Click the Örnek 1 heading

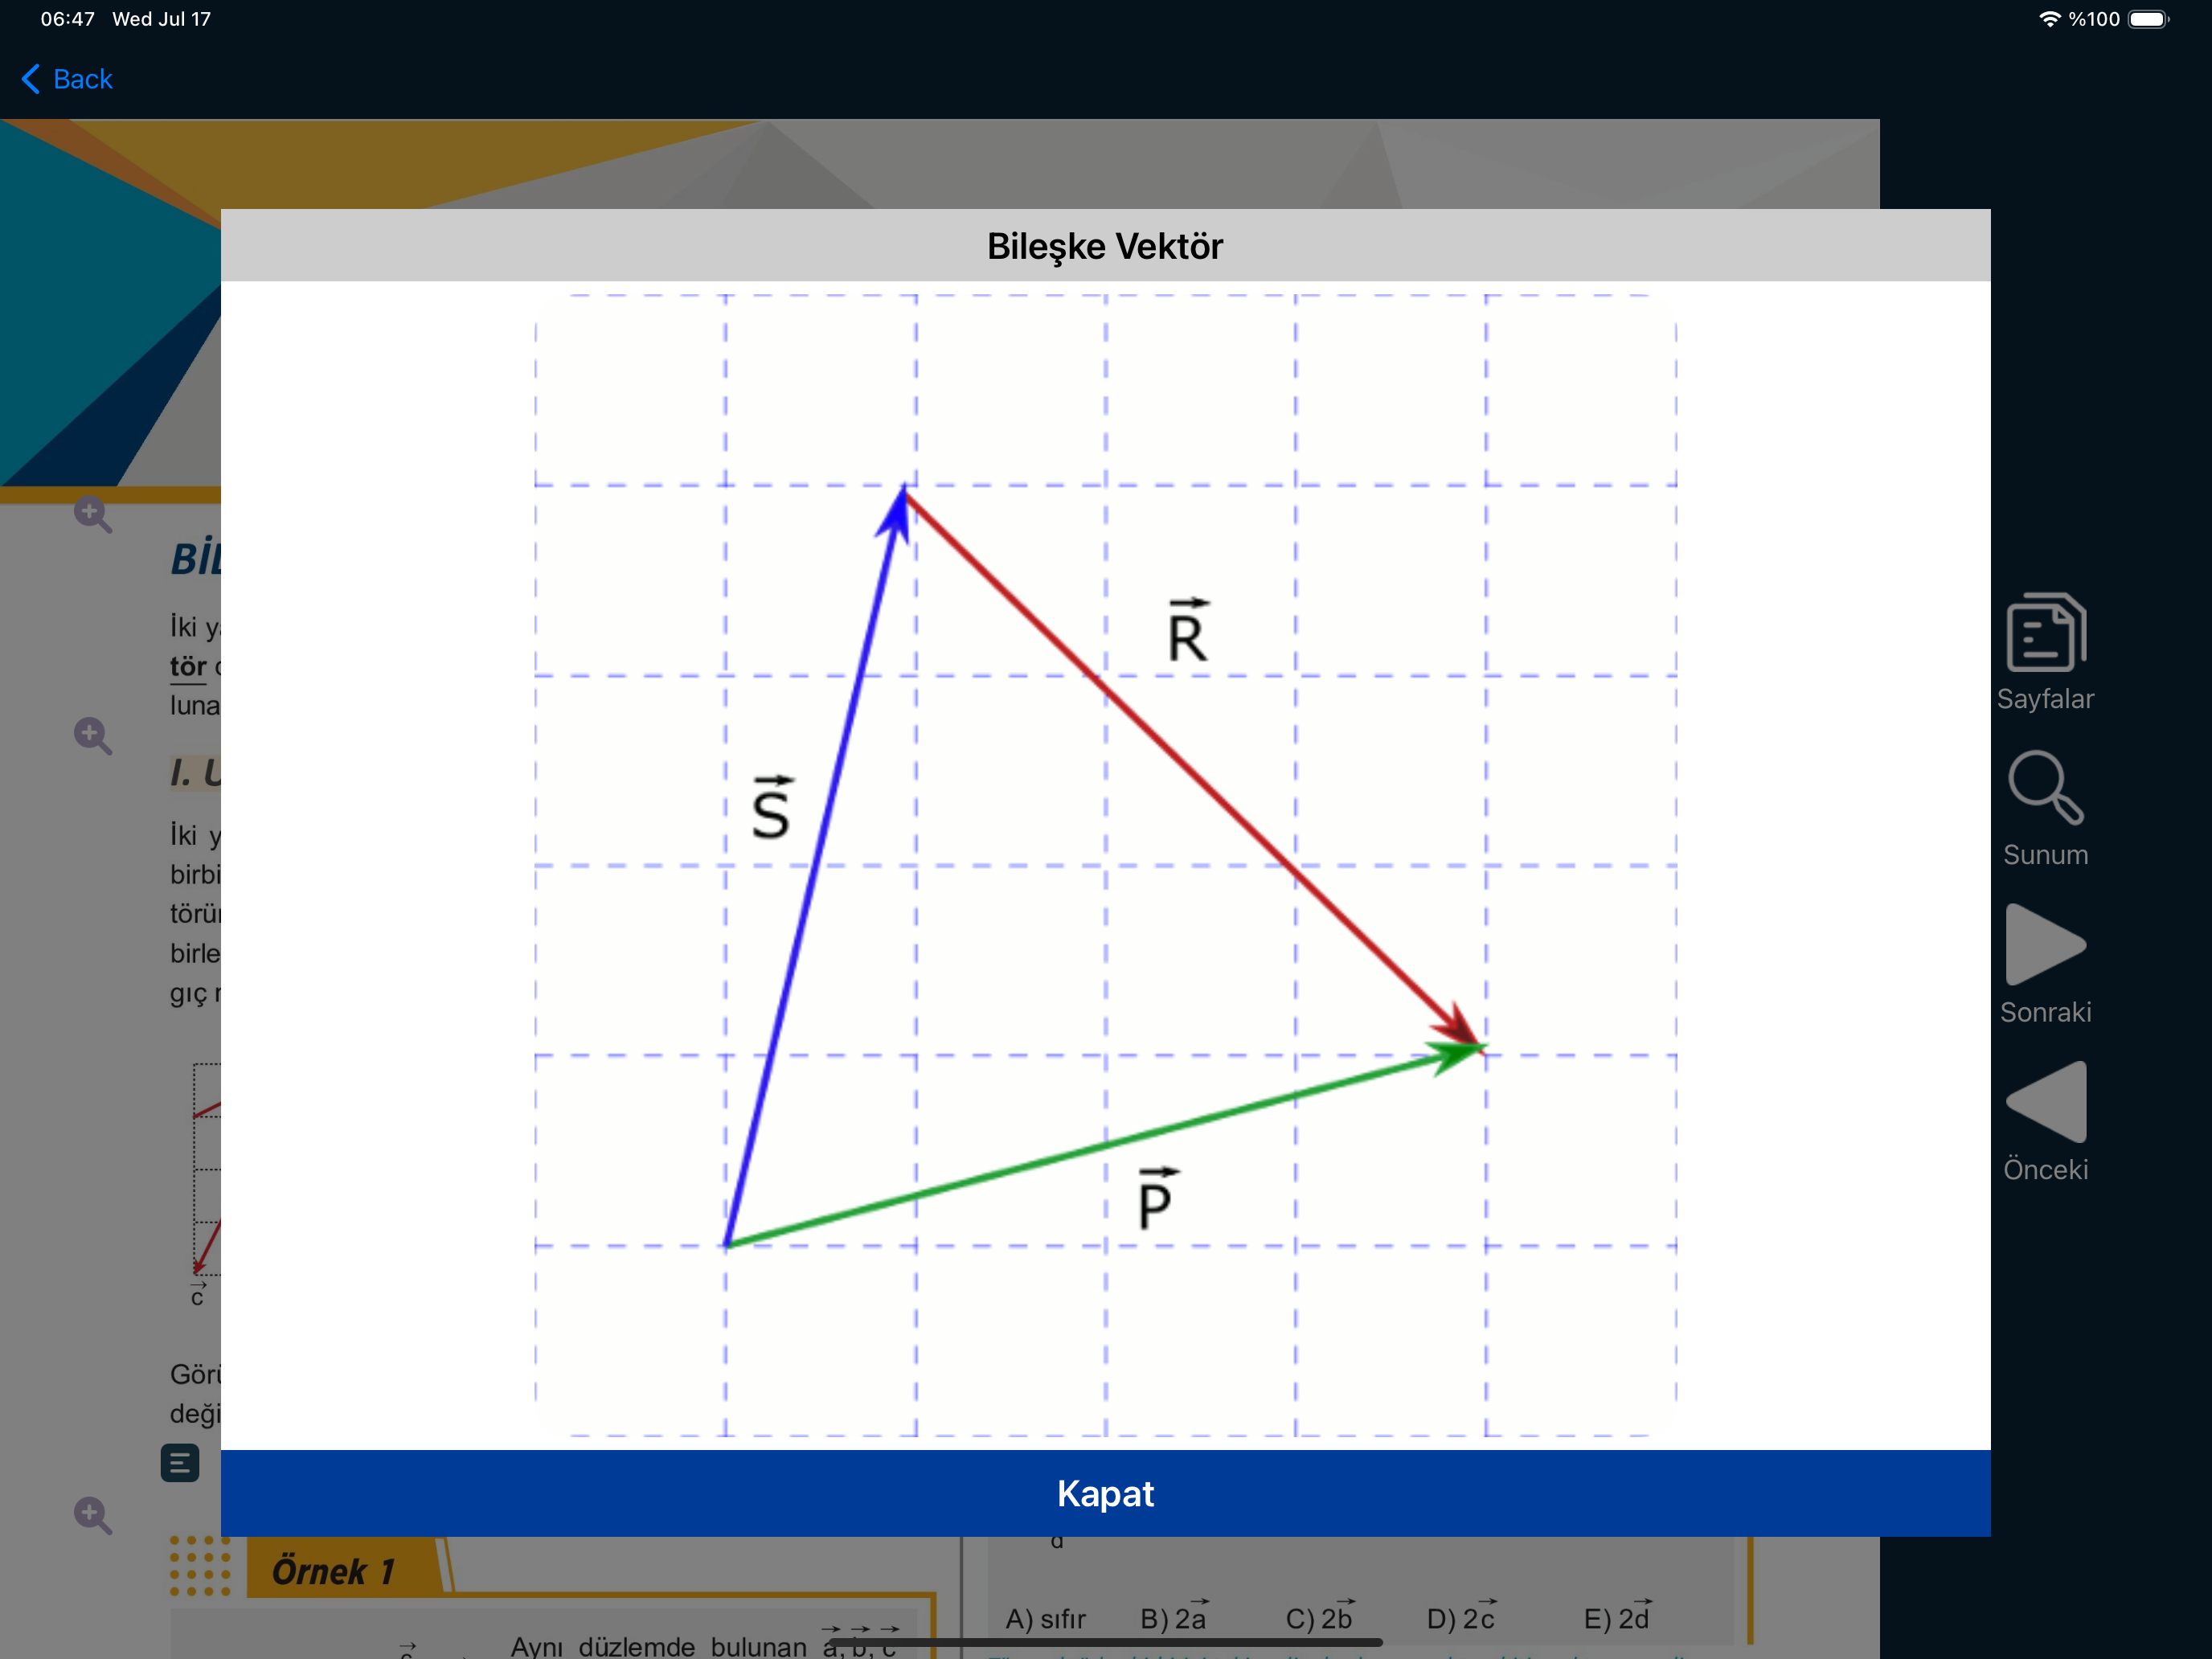333,1571
